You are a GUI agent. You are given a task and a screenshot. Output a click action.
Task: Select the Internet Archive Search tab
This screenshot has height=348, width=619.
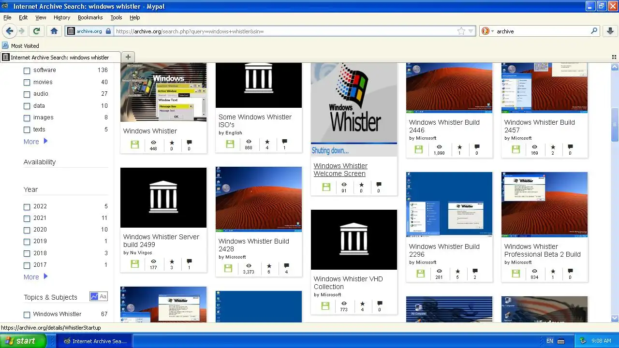pos(60,57)
